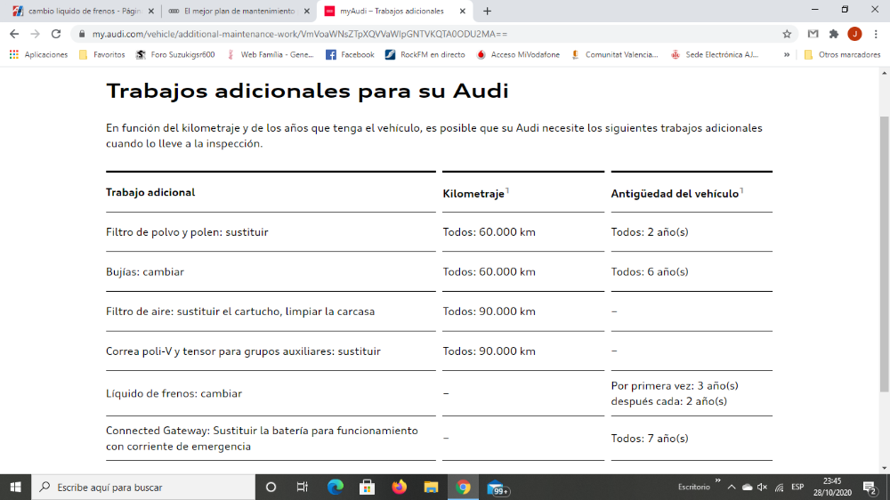The height and width of the screenshot is (500, 890).
Task: Go back to the previous page
Action: [14, 34]
